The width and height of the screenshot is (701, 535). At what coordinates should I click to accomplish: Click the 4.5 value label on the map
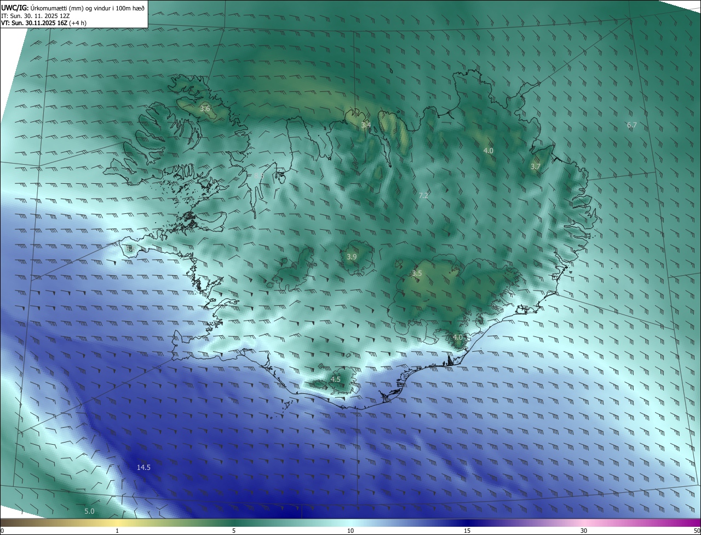[335, 379]
